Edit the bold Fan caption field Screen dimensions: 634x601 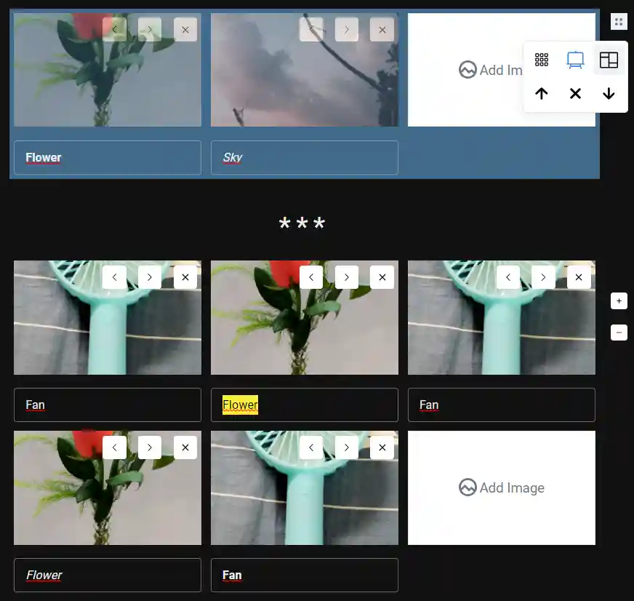[304, 576]
